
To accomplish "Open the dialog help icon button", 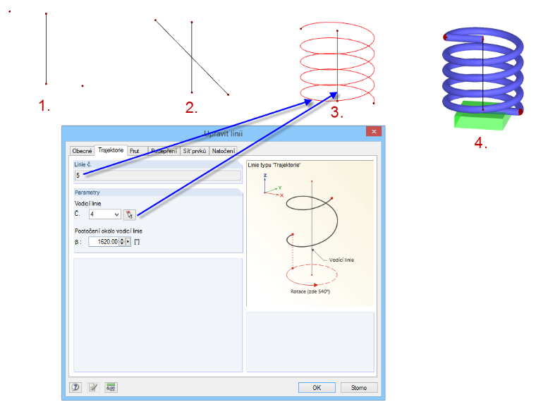I will click(75, 387).
